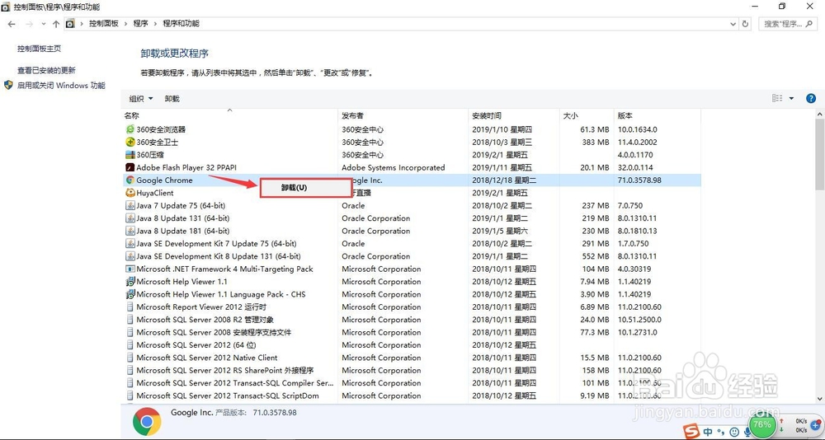Click the HuyaClient program icon
825x440 pixels.
pos(130,193)
